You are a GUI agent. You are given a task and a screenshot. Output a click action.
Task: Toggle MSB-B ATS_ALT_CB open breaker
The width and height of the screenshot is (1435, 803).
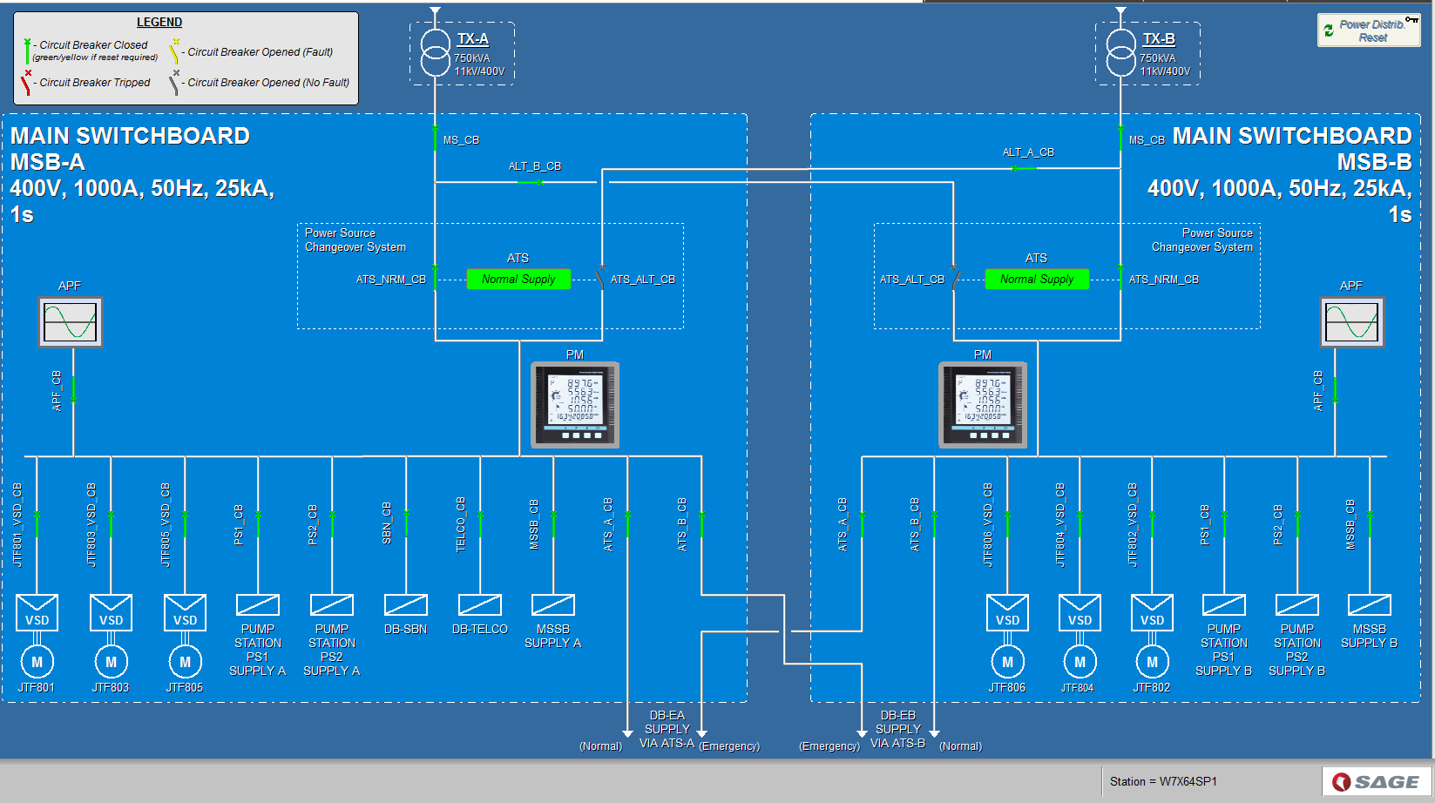coord(955,279)
